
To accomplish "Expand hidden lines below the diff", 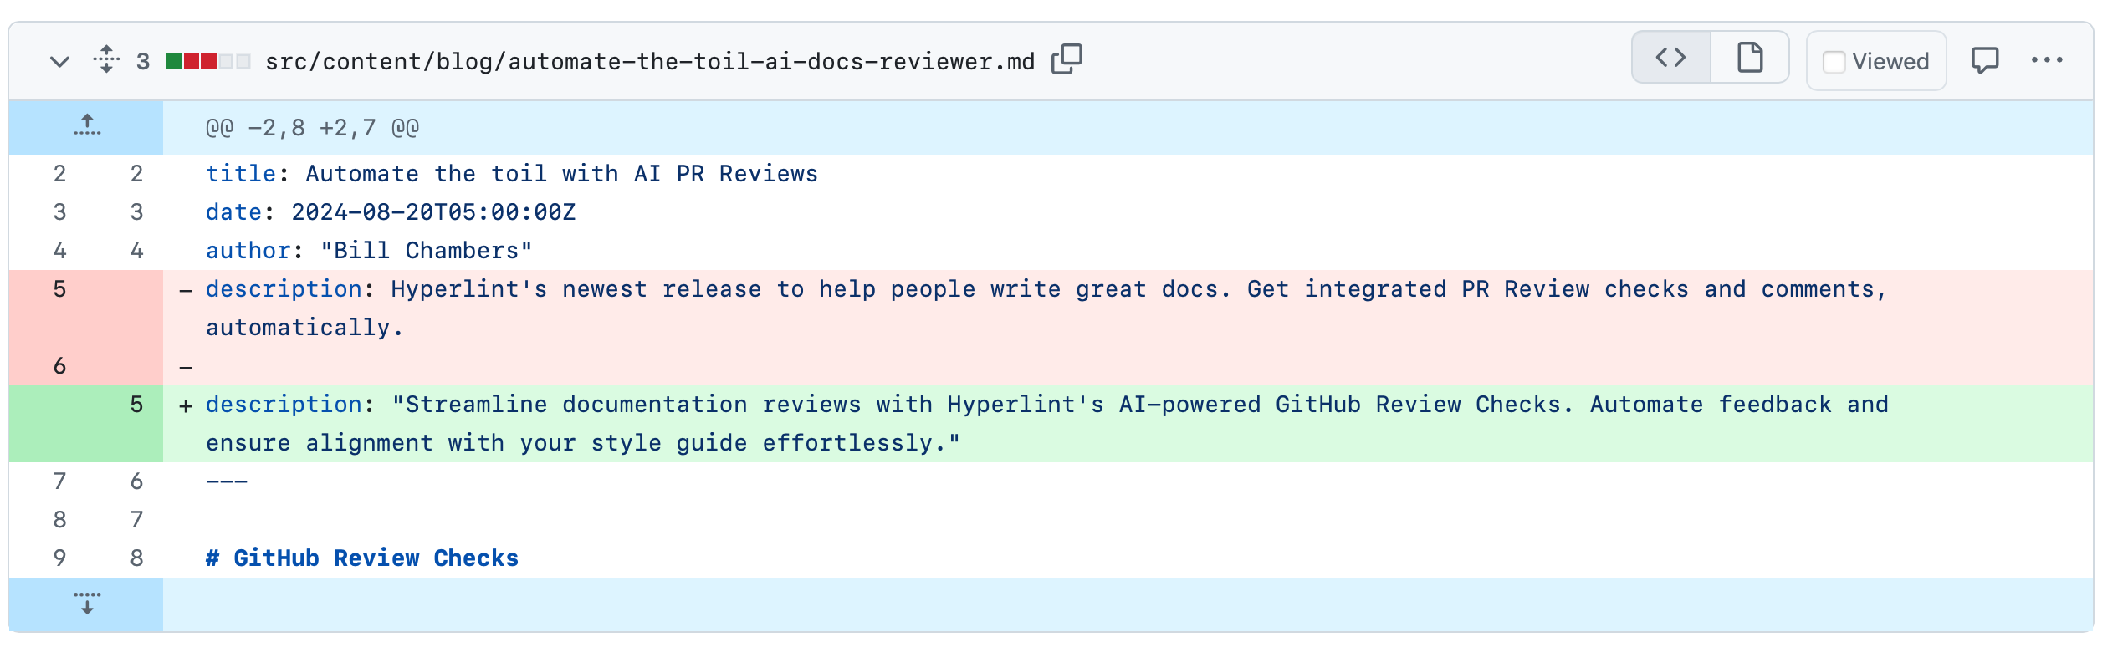I will pyautogui.click(x=86, y=604).
